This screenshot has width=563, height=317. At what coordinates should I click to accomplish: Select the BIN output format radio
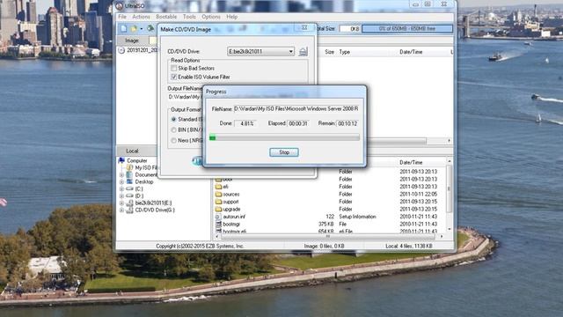(x=174, y=129)
